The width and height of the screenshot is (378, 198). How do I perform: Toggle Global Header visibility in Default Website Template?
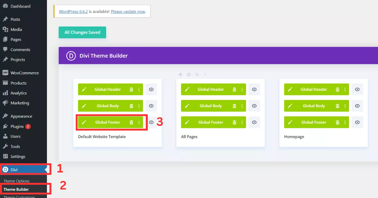151,90
